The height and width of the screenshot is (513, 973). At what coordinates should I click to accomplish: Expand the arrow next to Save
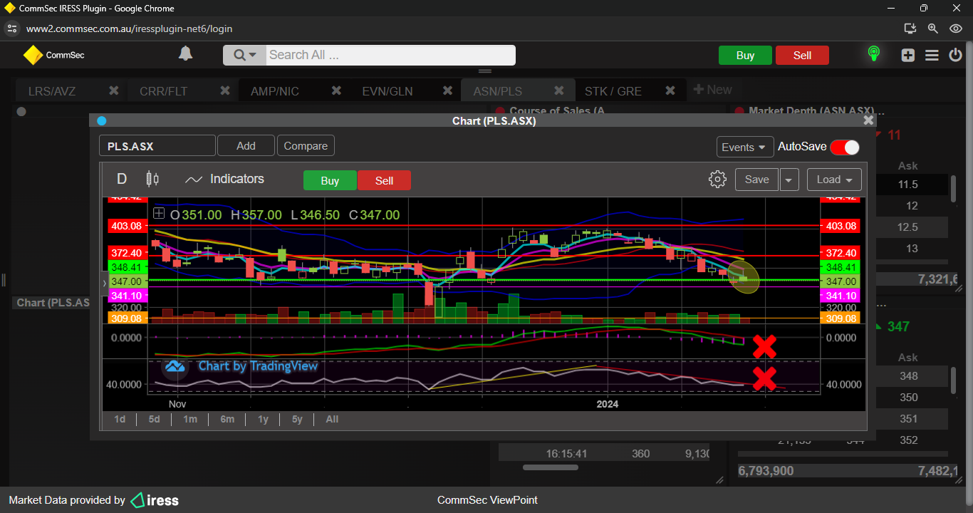(x=789, y=180)
